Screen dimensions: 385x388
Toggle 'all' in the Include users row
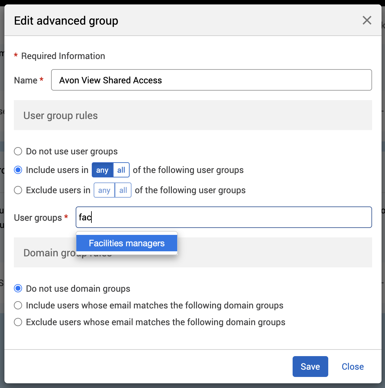[121, 170]
